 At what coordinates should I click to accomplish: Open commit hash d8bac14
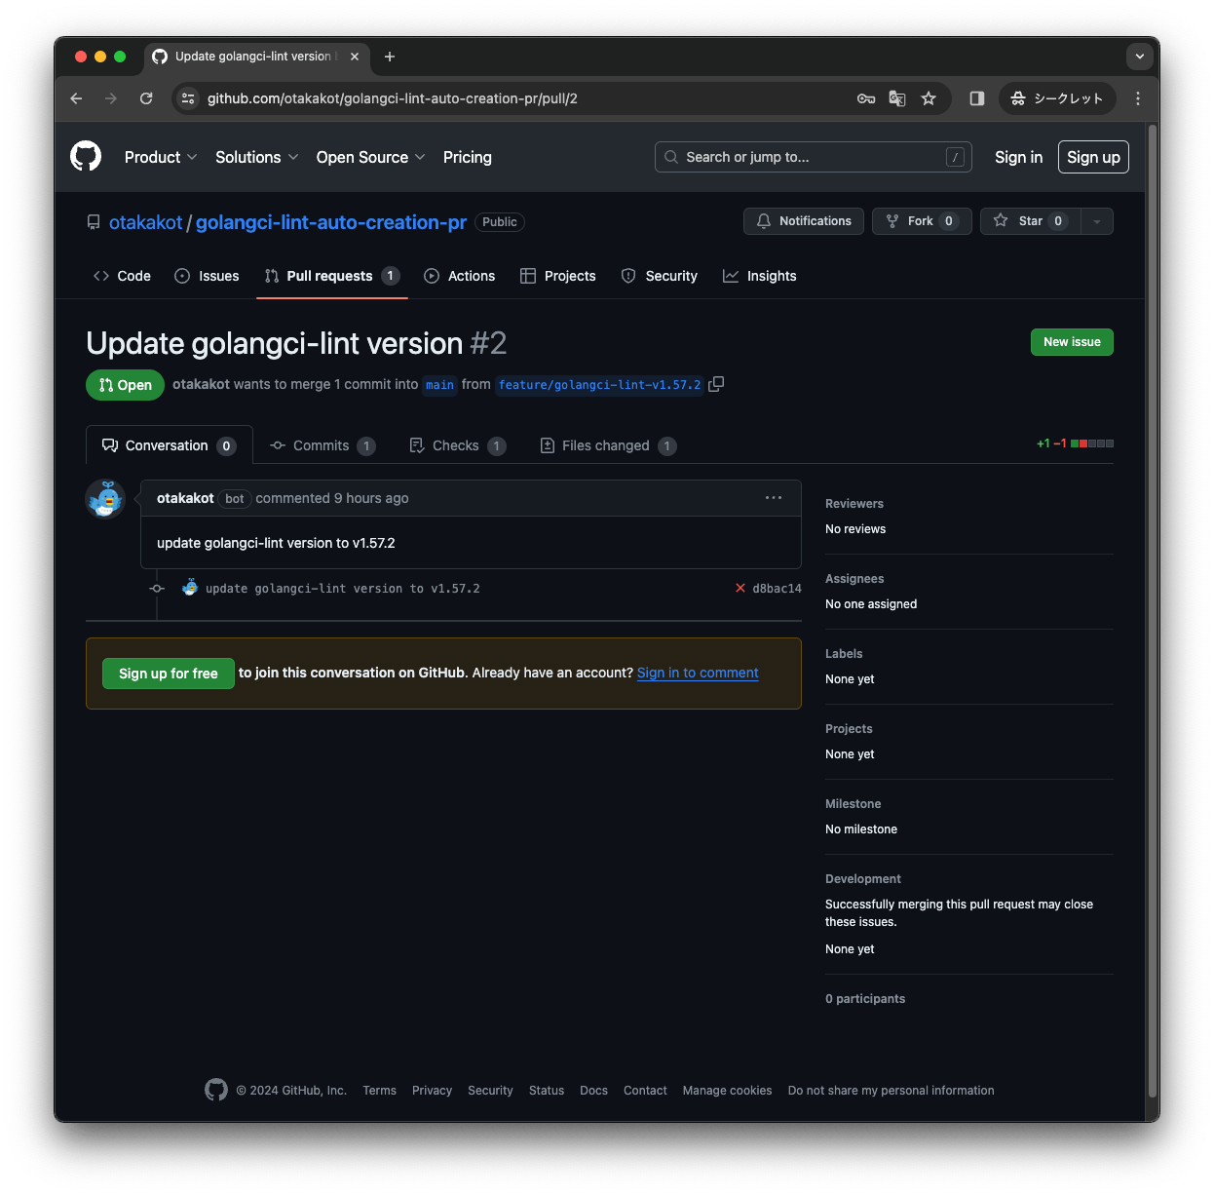coord(777,589)
